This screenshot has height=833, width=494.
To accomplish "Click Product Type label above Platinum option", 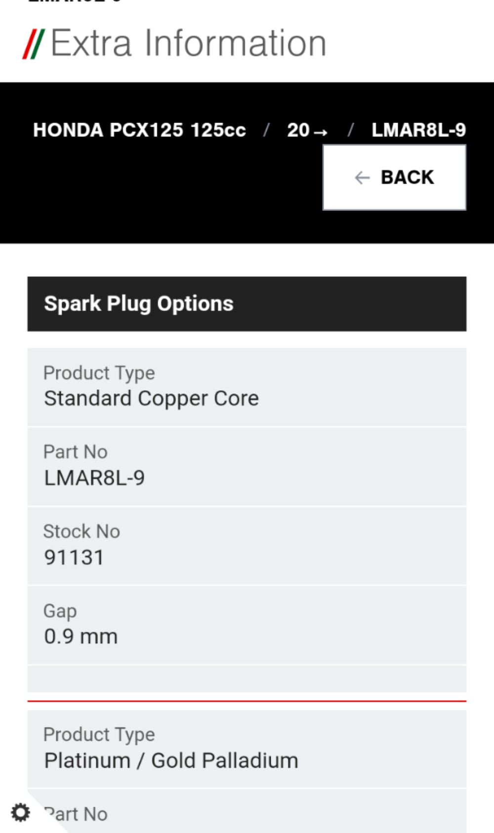I will (99, 735).
